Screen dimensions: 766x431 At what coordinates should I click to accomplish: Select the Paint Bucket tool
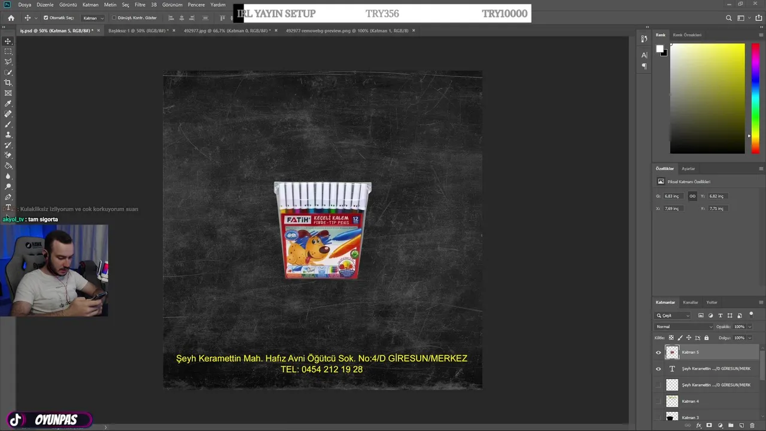point(8,166)
